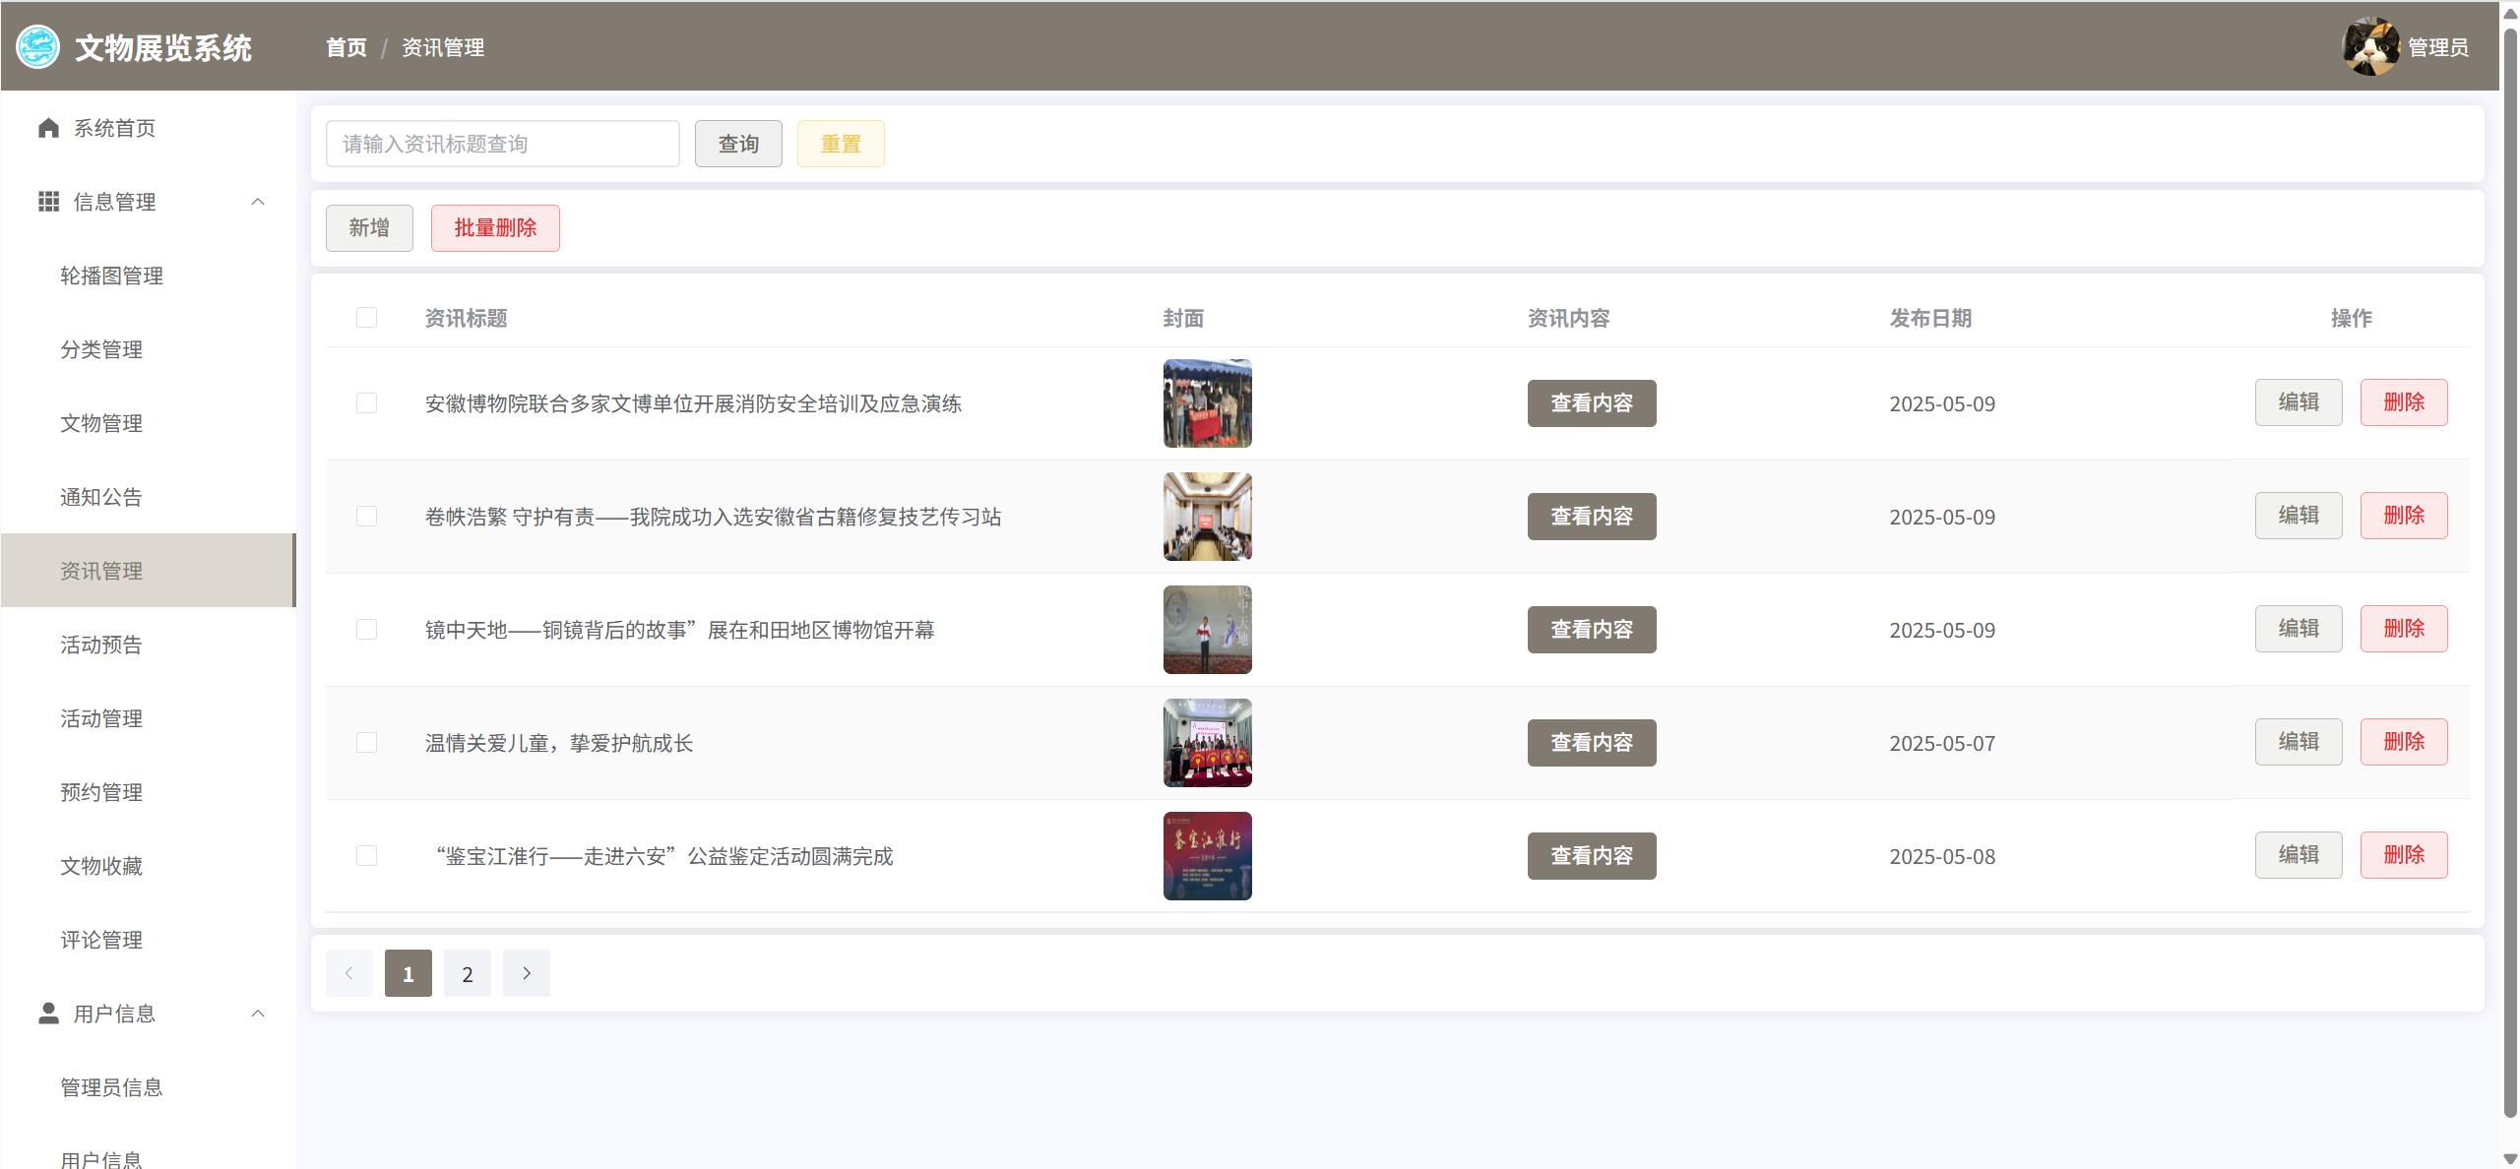Viewport: 2520px width, 1169px height.
Task: Click the grid icon beside 信息管理
Action: tap(48, 202)
